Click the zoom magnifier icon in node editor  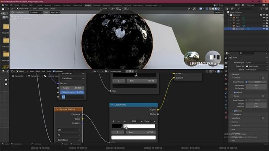tap(6, 80)
